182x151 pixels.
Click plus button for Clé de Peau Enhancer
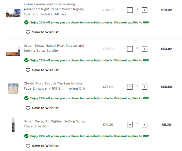click(x=144, y=87)
